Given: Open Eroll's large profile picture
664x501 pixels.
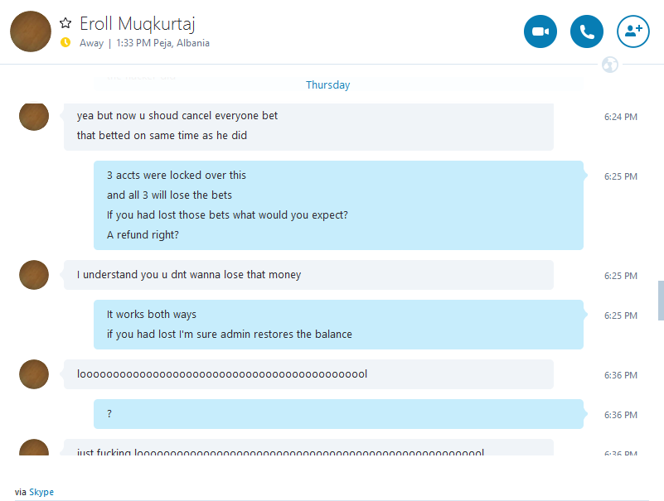Looking at the screenshot, I should coord(31,31).
